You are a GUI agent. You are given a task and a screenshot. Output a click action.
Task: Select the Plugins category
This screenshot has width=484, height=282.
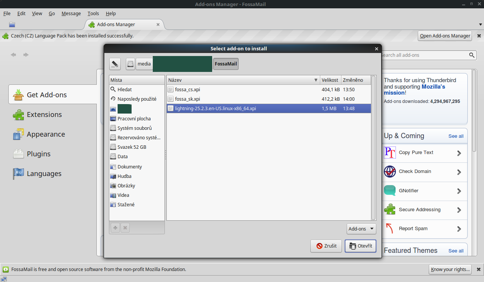click(x=53, y=154)
